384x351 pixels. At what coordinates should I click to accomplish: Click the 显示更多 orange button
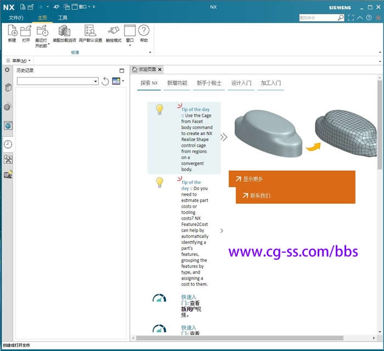tap(253, 179)
